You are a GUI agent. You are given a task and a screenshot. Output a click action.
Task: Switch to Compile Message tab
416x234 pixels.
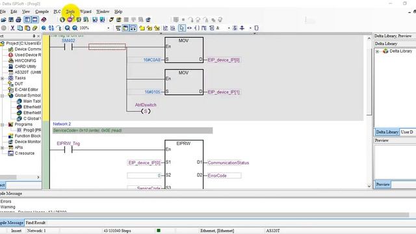tap(12, 222)
